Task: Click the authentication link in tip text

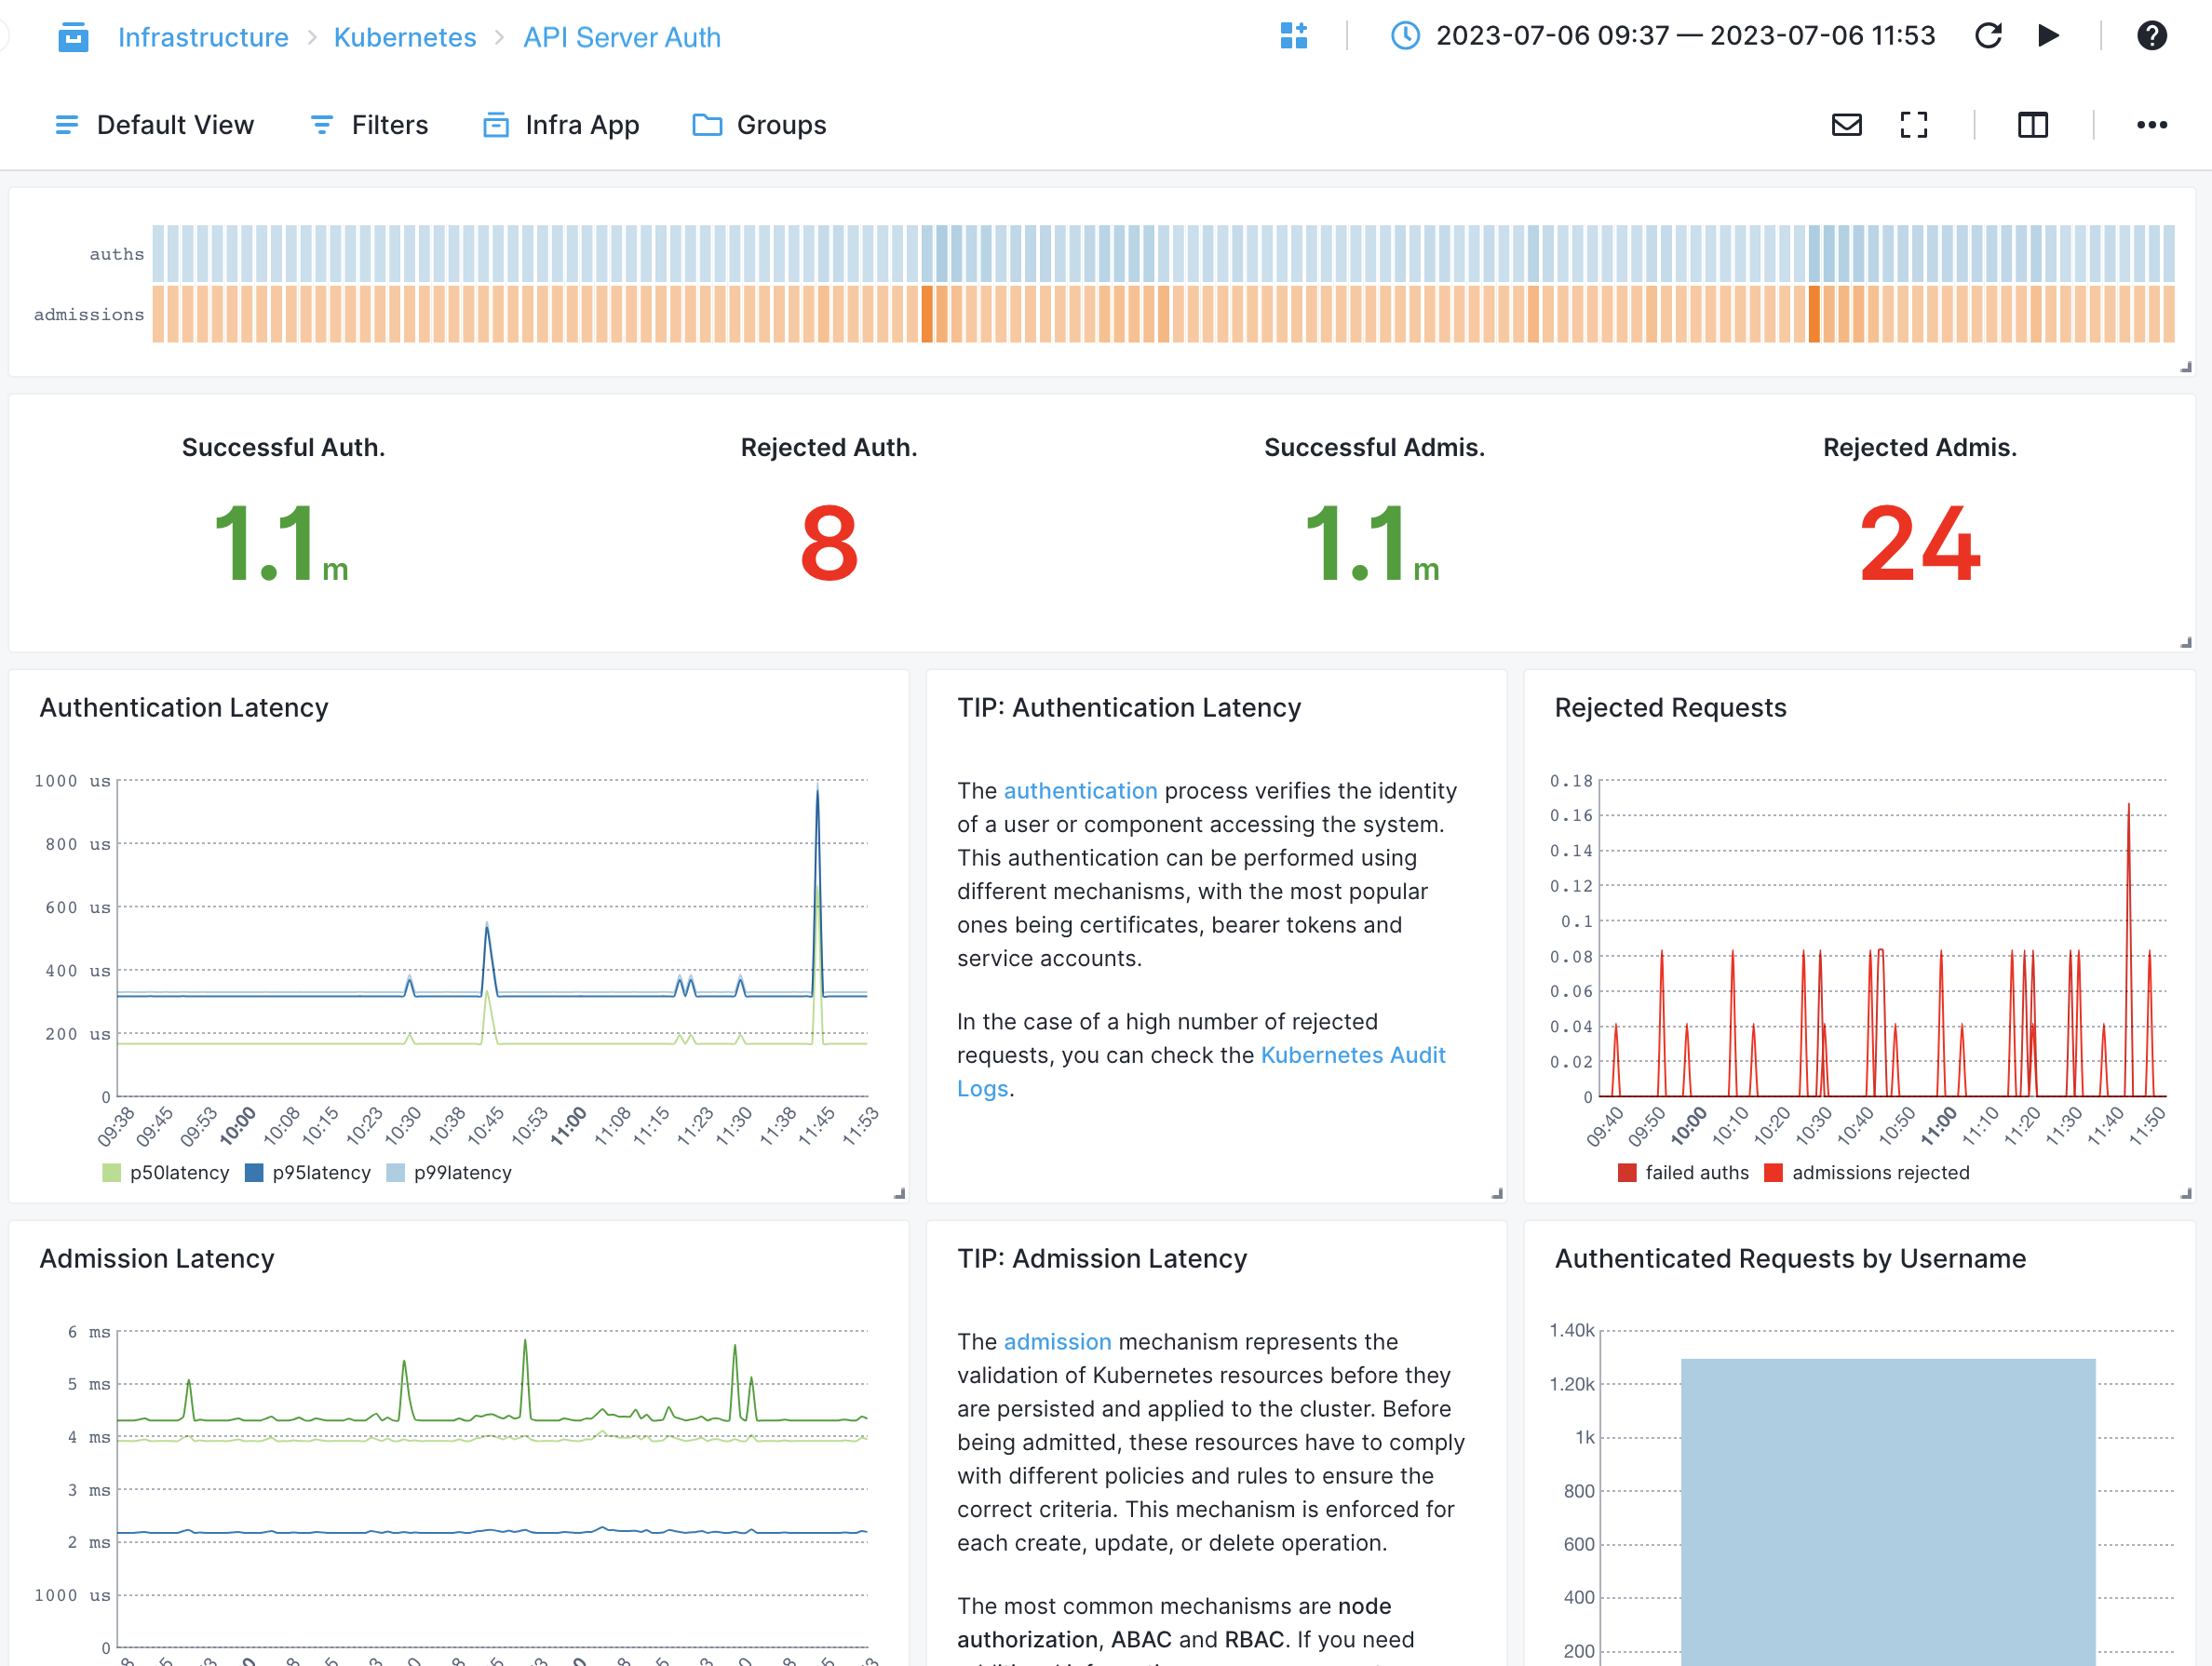Action: [x=1080, y=791]
